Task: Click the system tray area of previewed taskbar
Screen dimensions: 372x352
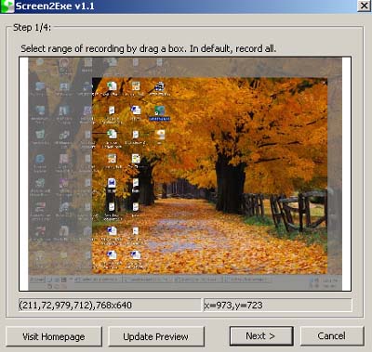Action: point(324,281)
